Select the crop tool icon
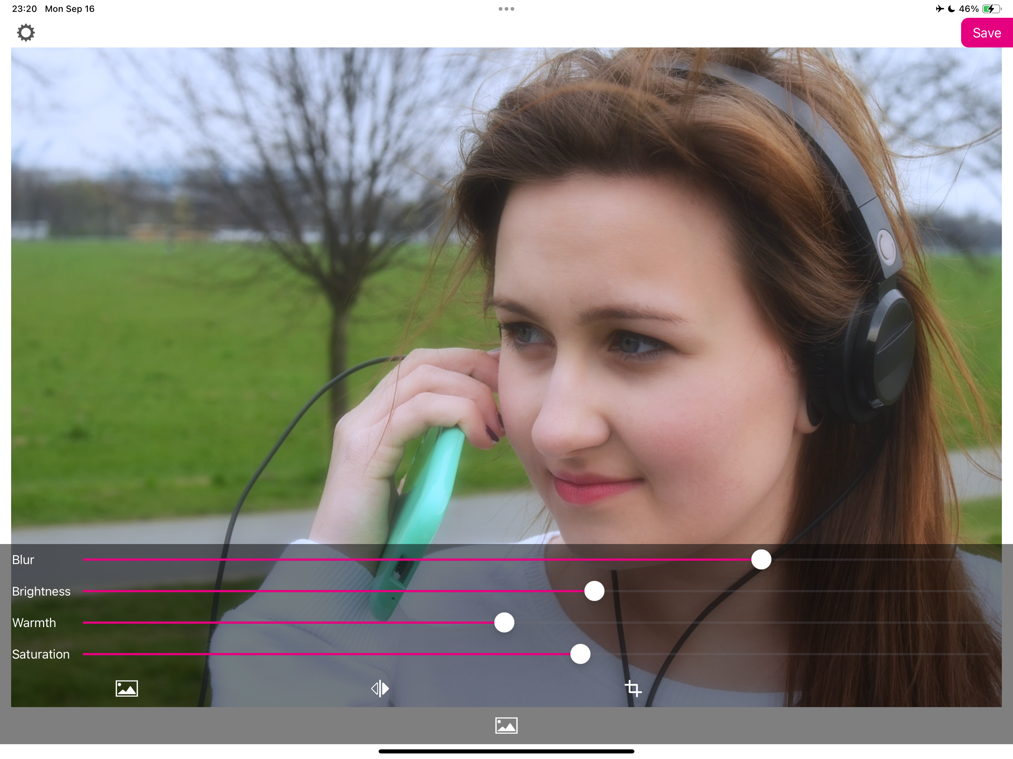This screenshot has width=1013, height=759. pos(633,688)
